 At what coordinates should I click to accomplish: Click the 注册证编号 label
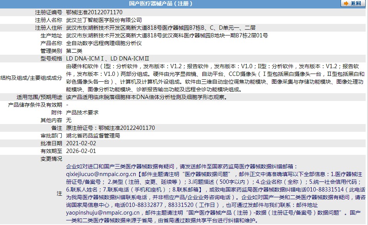point(49,12)
